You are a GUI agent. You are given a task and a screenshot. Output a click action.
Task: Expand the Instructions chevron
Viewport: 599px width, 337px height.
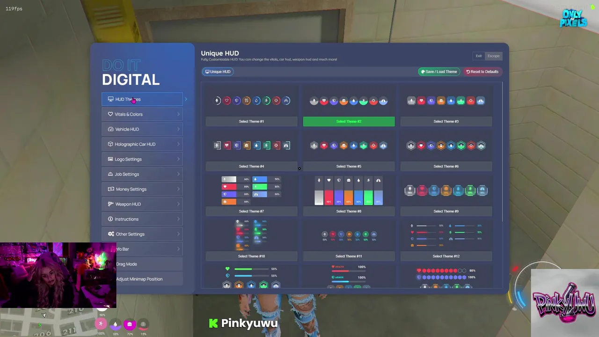pos(178,219)
